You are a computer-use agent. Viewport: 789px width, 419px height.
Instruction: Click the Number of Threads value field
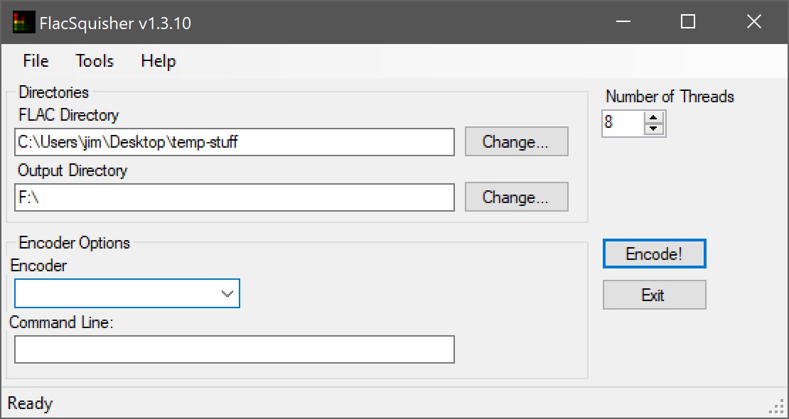pyautogui.click(x=622, y=123)
